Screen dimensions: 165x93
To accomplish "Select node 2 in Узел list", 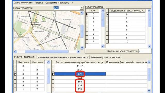I will 93,22.
